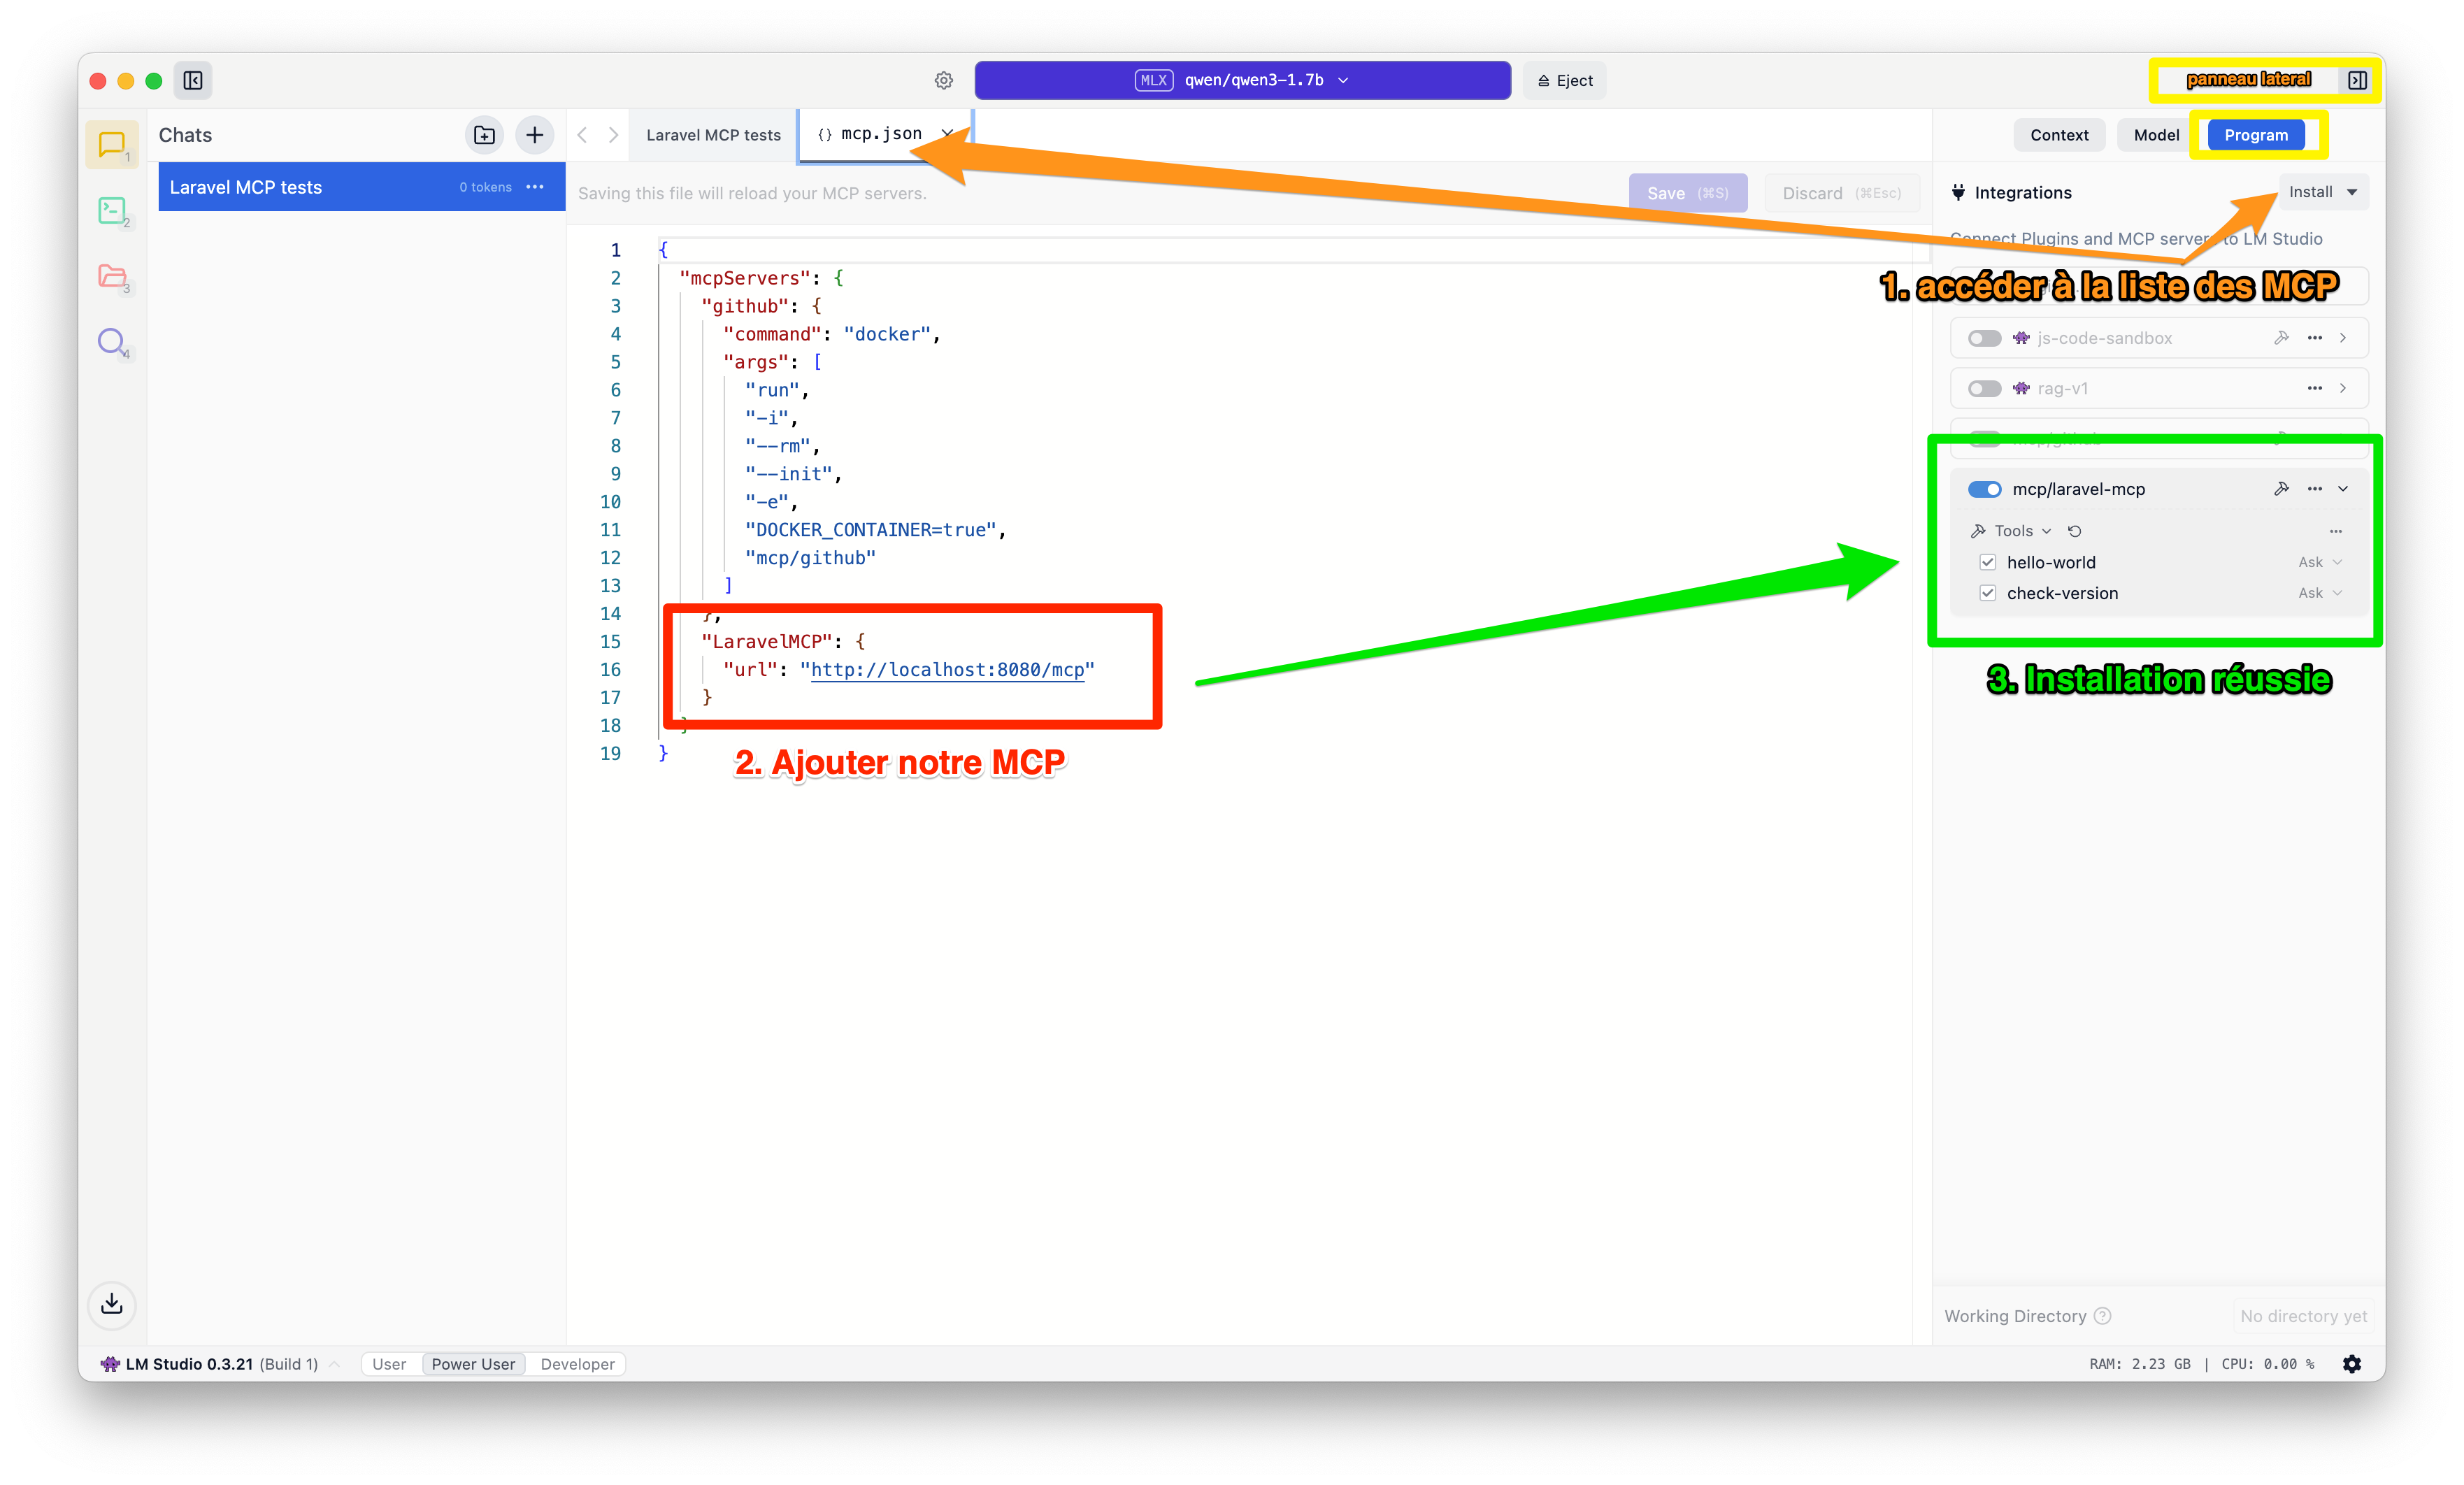Open more options for mcp/laravel-mcp

pyautogui.click(x=2314, y=489)
